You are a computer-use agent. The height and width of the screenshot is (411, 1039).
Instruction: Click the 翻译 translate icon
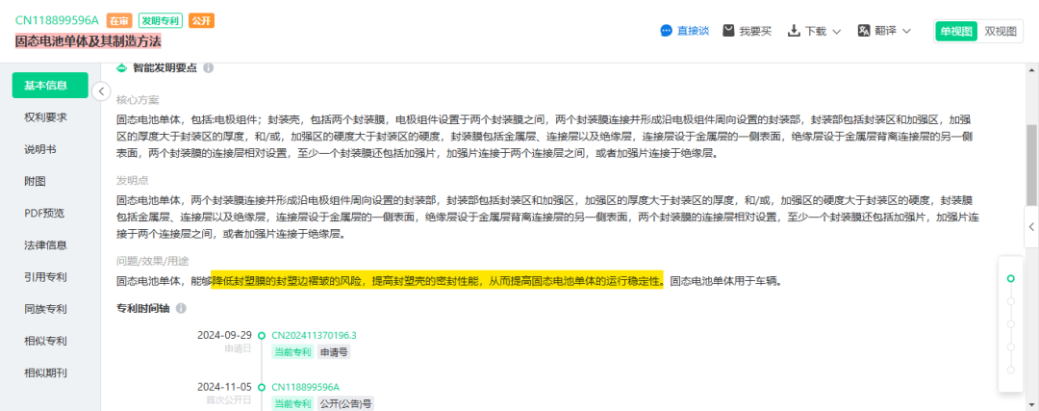pos(863,31)
